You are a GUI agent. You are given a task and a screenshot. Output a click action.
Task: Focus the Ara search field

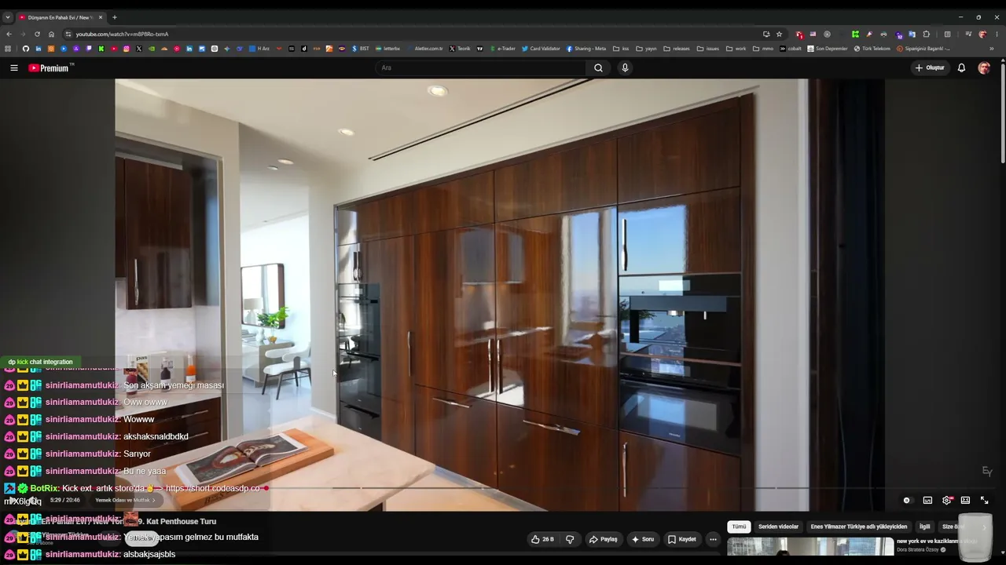tap(481, 67)
